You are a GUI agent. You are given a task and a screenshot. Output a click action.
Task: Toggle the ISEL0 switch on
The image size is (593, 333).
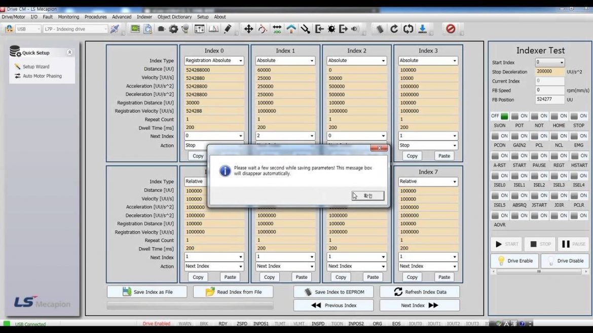[500, 176]
